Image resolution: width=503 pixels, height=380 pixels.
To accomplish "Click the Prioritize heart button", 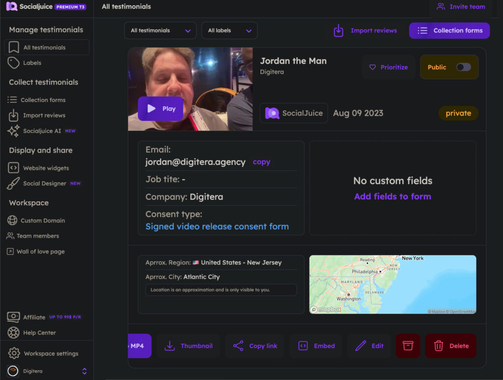I will click(389, 67).
